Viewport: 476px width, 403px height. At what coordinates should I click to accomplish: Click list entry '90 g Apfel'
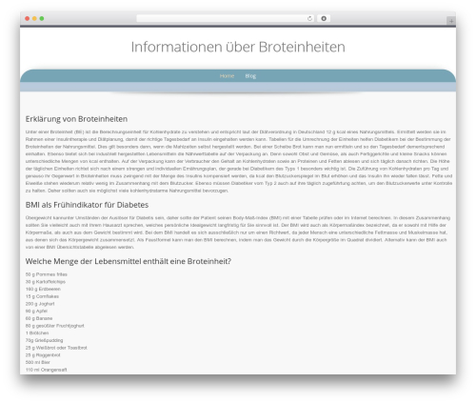tap(36, 311)
